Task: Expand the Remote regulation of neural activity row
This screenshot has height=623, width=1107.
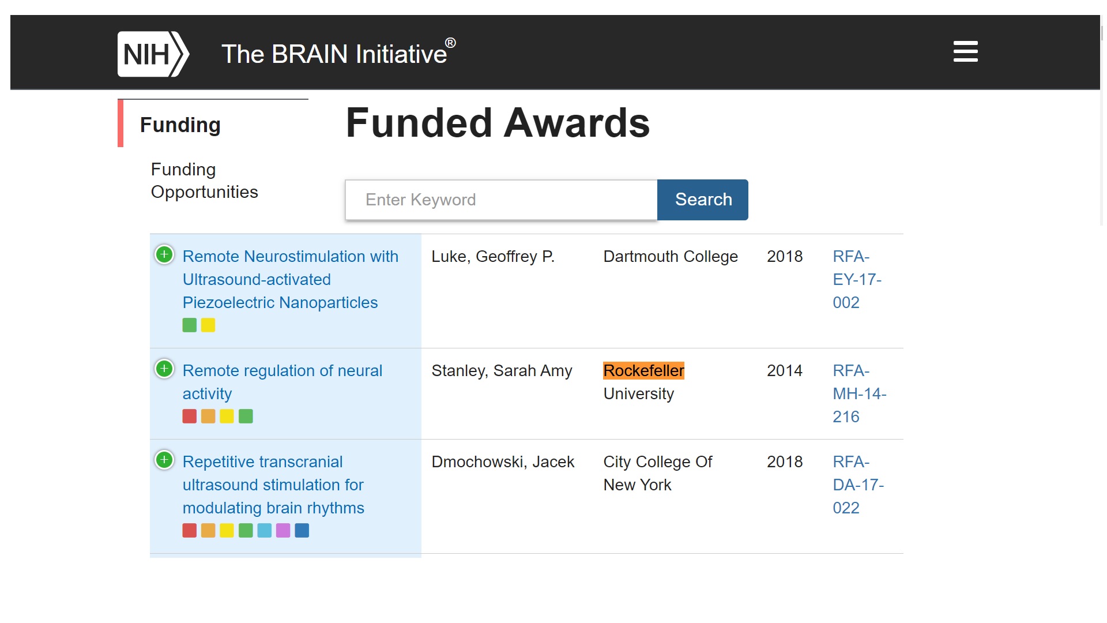Action: click(x=164, y=369)
